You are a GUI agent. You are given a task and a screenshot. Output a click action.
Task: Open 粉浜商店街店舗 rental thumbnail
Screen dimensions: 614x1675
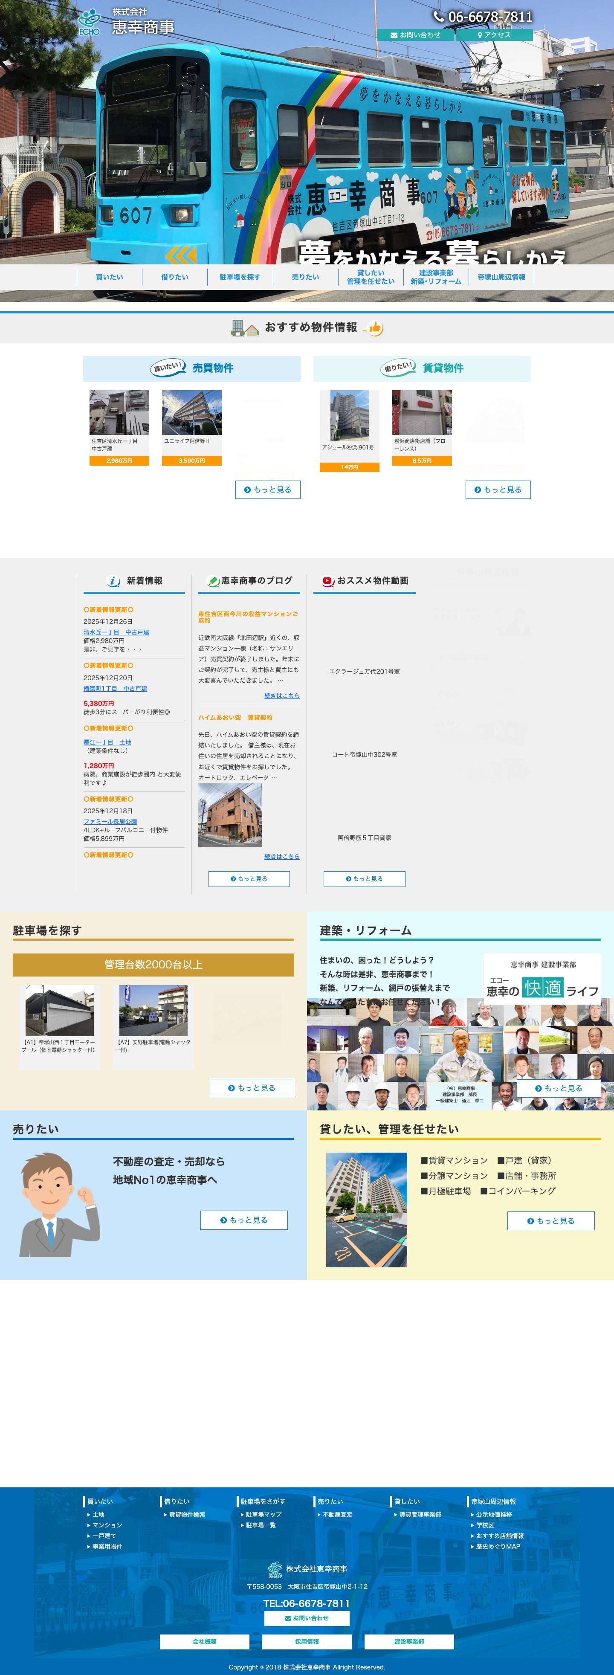tap(422, 412)
